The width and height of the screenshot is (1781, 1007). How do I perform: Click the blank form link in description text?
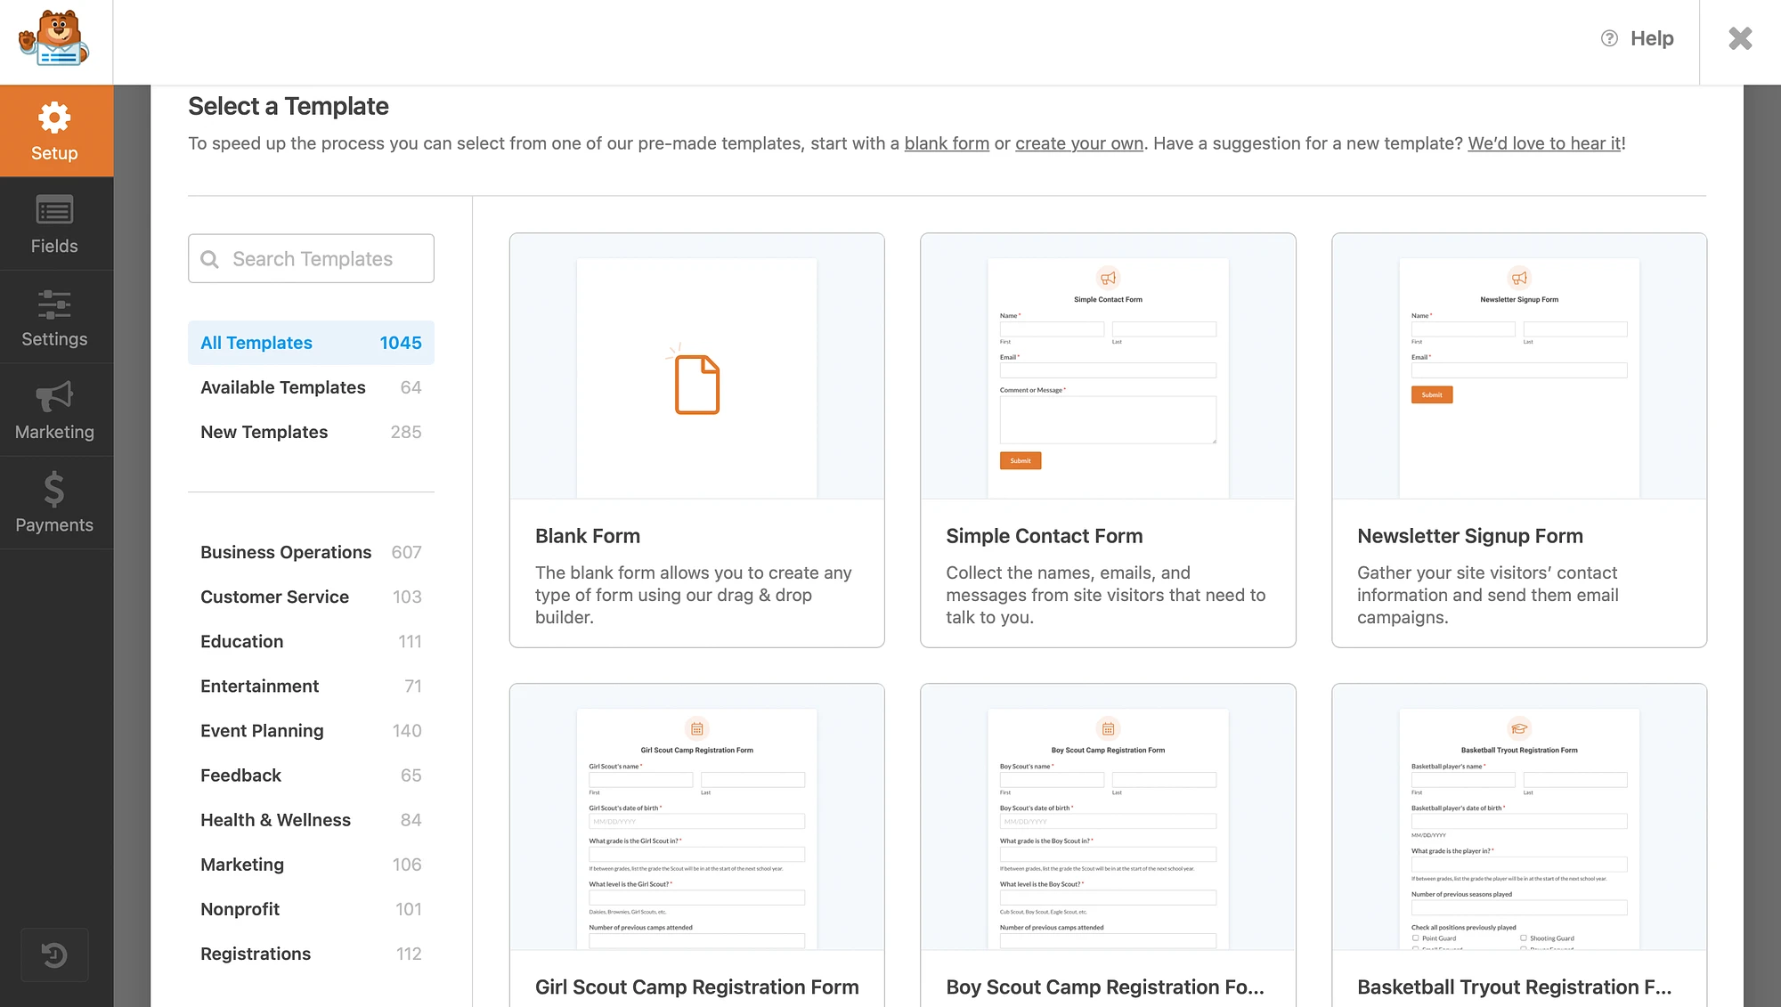[947, 143]
